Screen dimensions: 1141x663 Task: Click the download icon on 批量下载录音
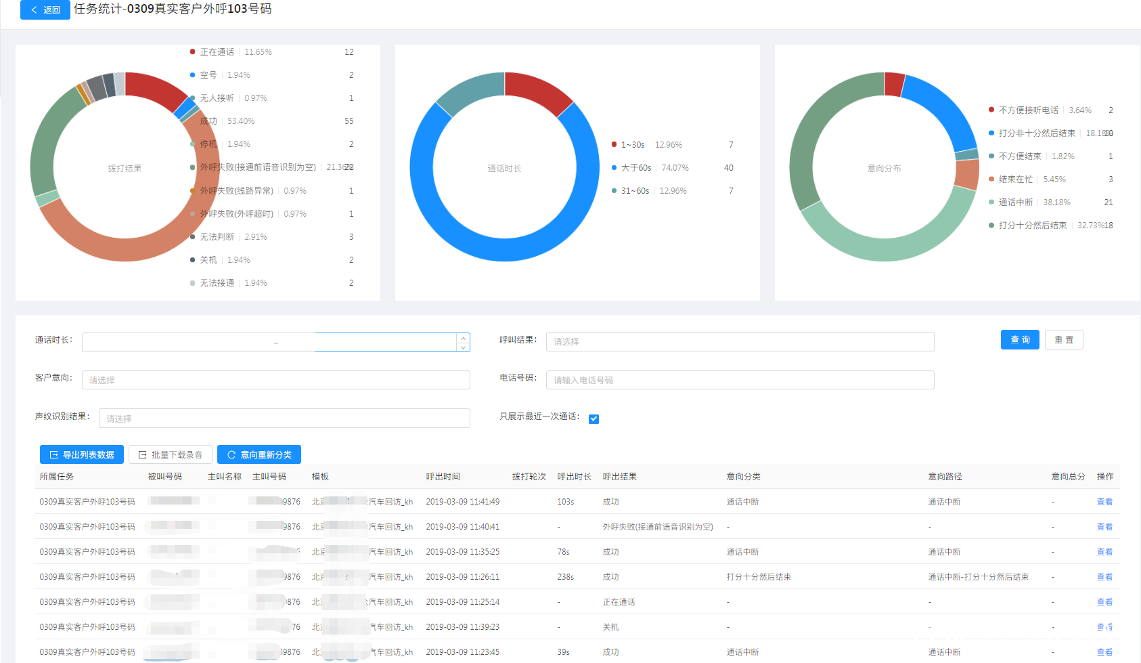pyautogui.click(x=143, y=455)
